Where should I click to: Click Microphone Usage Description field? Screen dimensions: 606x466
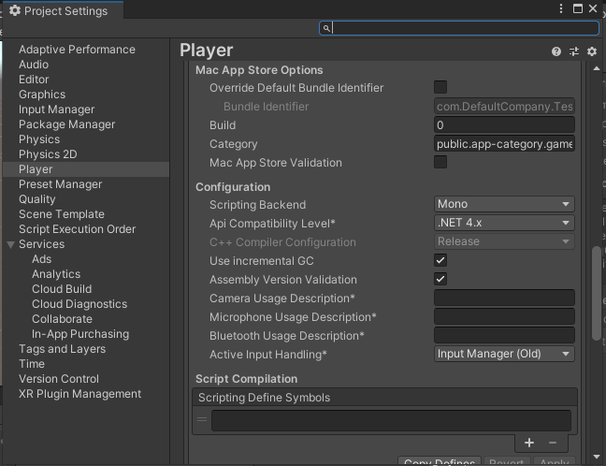(504, 316)
